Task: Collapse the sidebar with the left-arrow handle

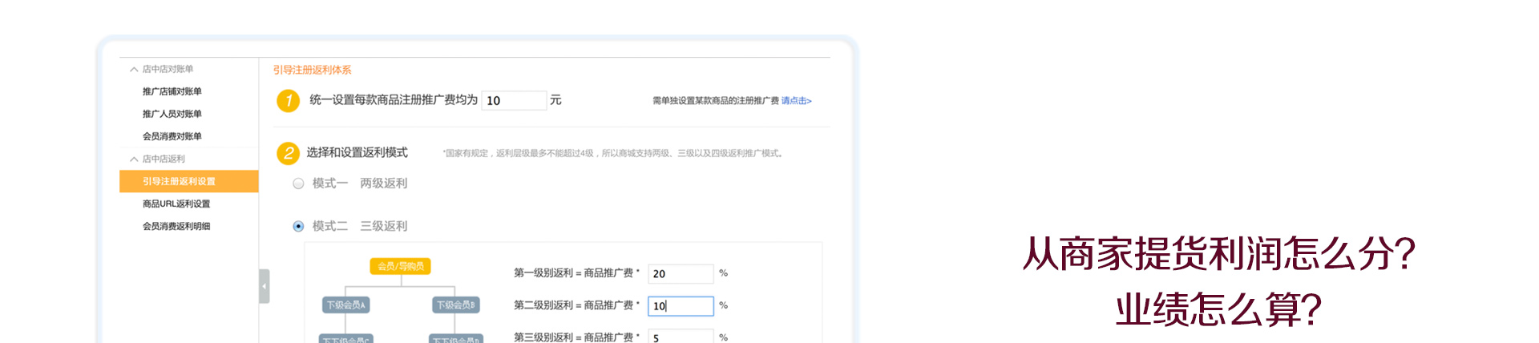Action: (264, 286)
